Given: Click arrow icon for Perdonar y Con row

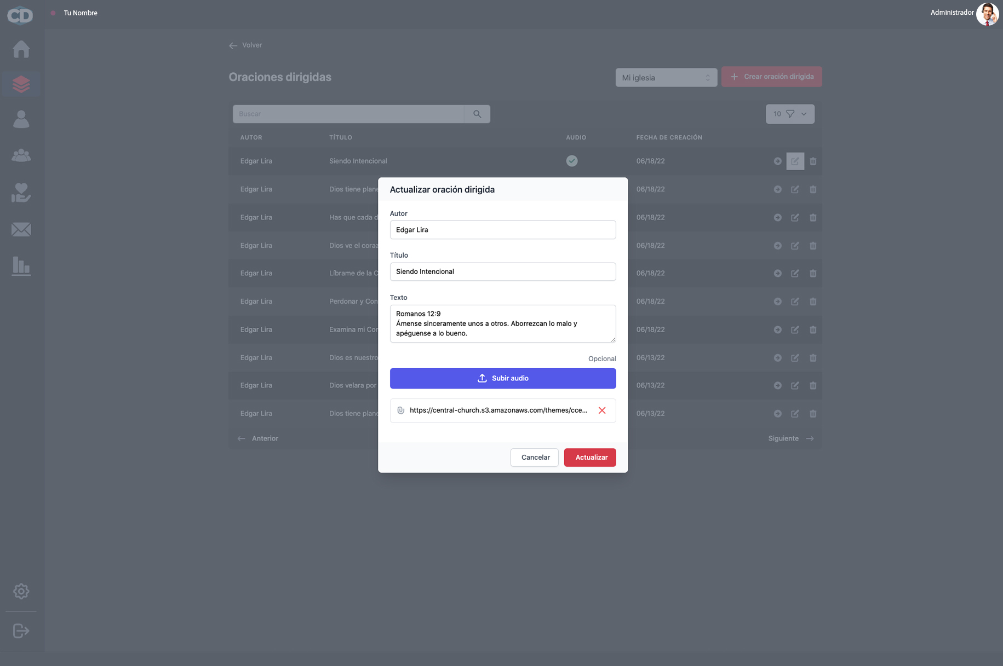Looking at the screenshot, I should pos(777,302).
